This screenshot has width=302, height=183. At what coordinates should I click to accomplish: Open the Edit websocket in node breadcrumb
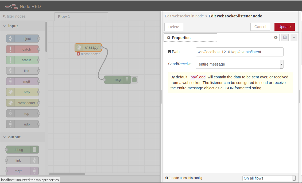(x=184, y=16)
